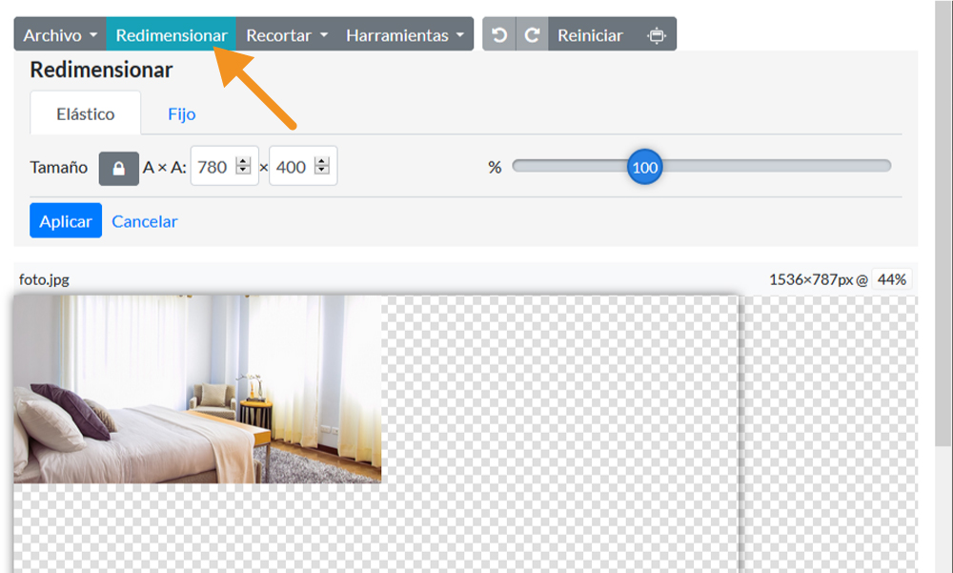Click Aplicar to apply resize
Screen dimensions: 953x573
pyautogui.click(x=66, y=220)
